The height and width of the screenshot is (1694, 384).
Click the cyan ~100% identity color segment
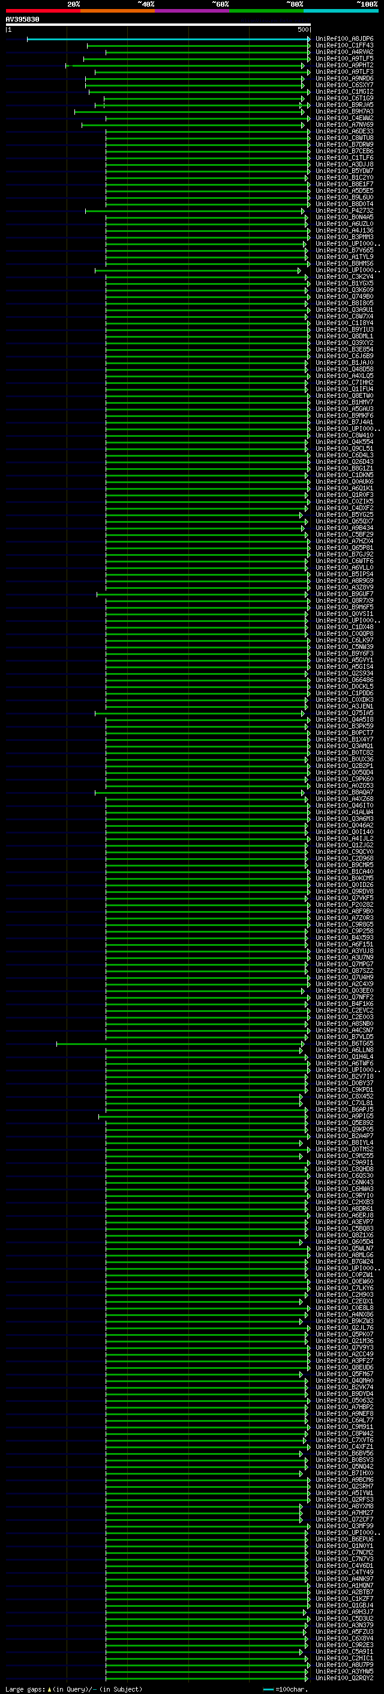(341, 11)
